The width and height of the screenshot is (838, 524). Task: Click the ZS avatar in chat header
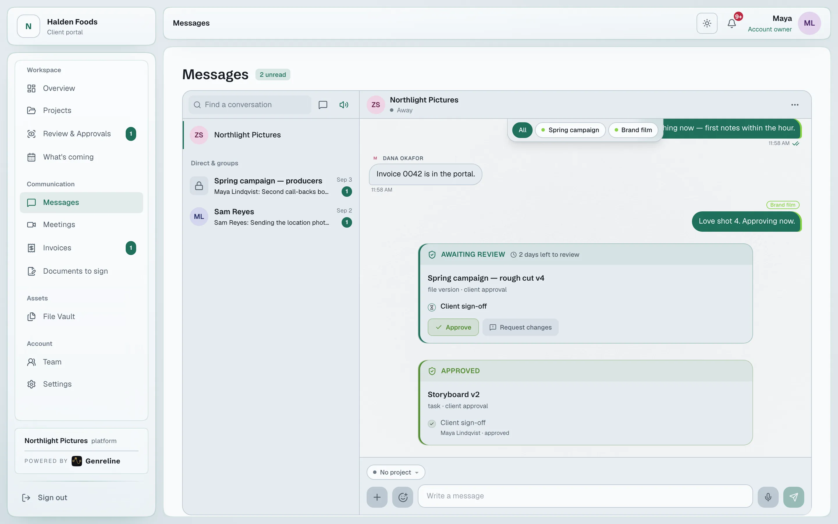tap(376, 105)
